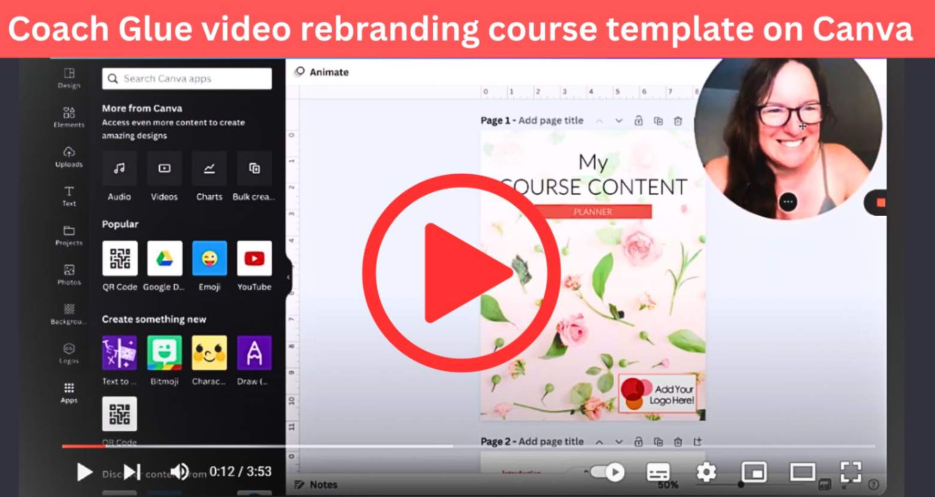
Task: Click the Animate button
Action: click(x=321, y=72)
